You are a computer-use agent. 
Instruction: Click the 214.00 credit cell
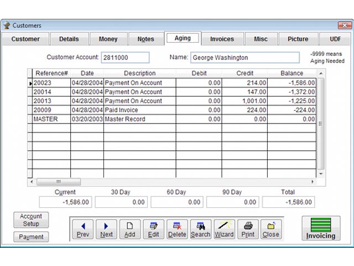click(244, 83)
